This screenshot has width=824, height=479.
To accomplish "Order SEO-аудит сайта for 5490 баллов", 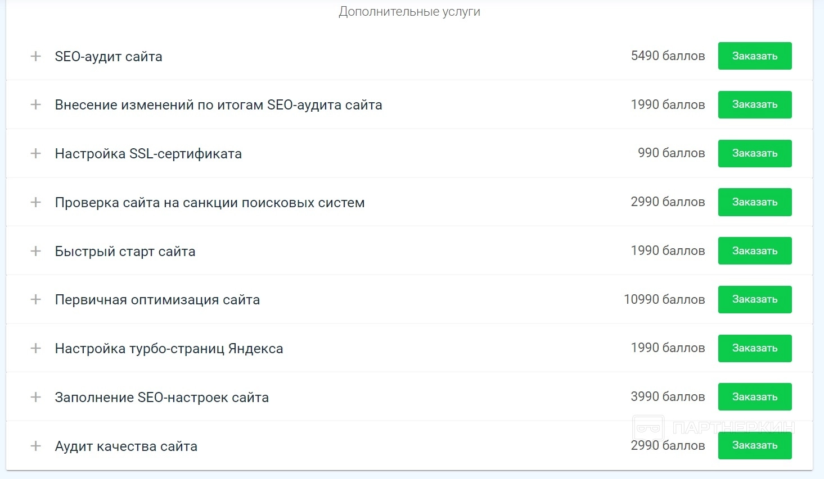I will (x=754, y=56).
